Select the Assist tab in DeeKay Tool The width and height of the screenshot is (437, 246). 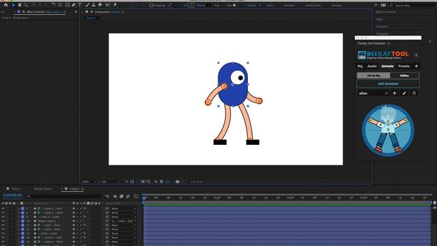point(371,66)
